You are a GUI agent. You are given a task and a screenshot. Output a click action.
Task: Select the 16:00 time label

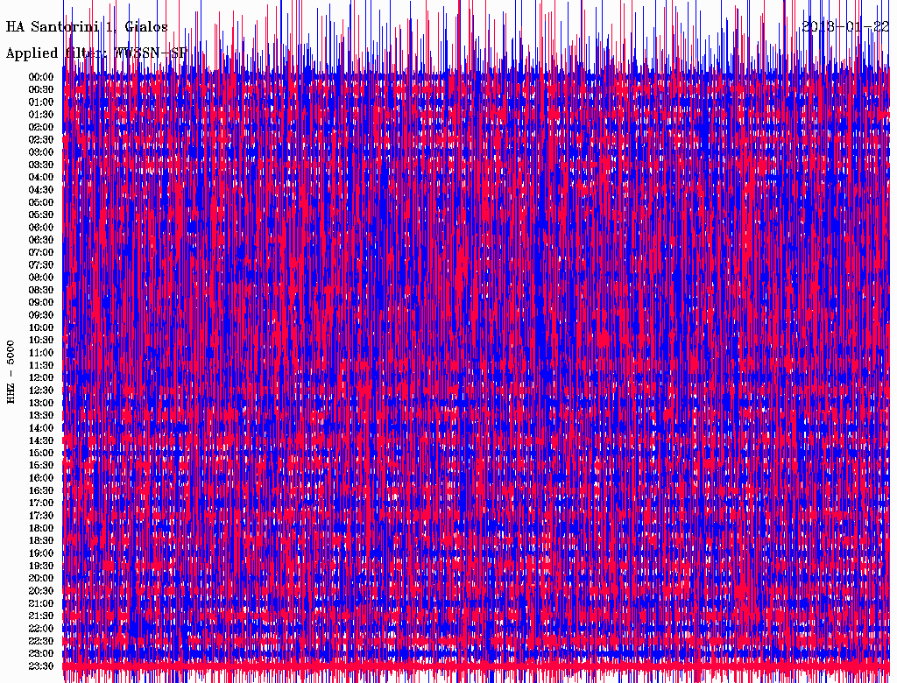(x=41, y=477)
